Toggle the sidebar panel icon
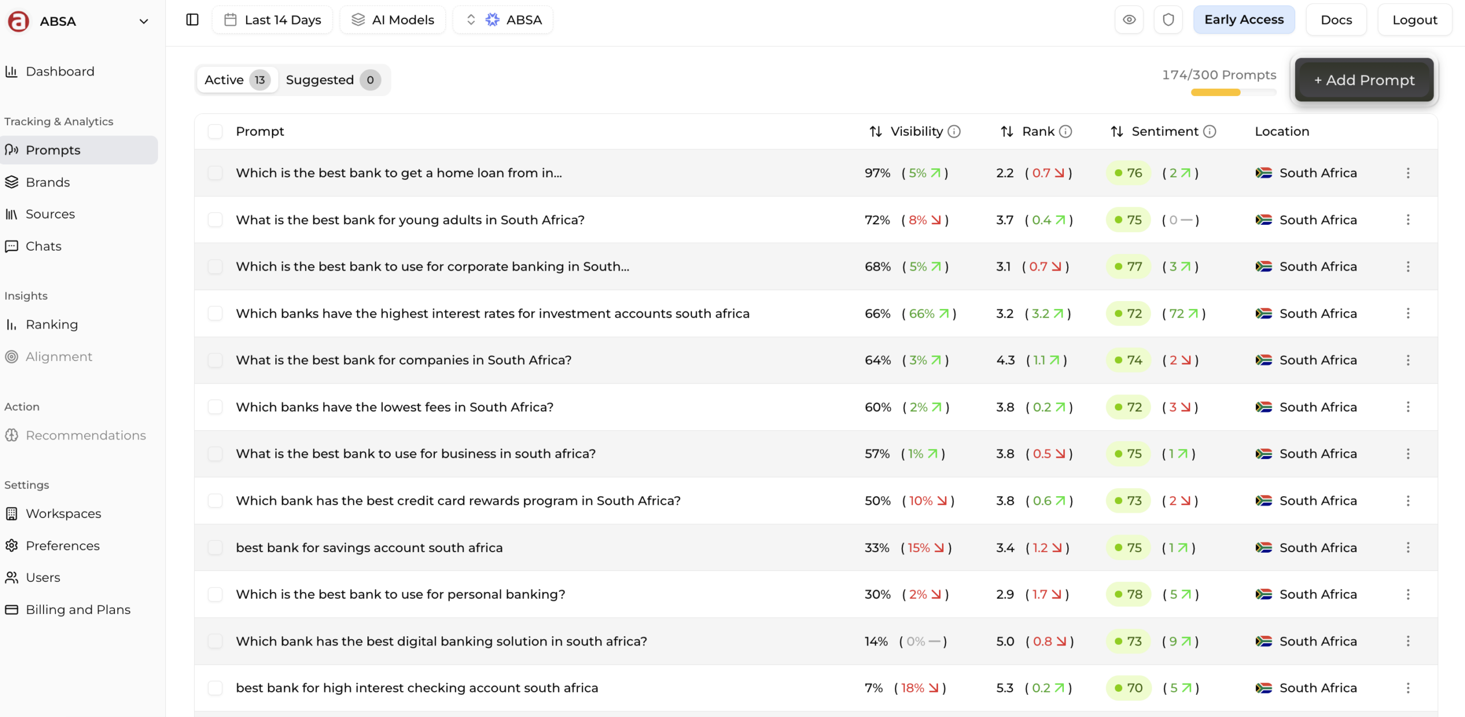This screenshot has width=1465, height=717. 192,19
